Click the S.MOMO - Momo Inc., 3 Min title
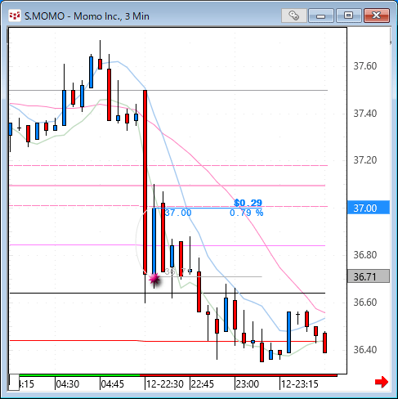Image resolution: width=398 pixels, height=399 pixels. coord(87,16)
